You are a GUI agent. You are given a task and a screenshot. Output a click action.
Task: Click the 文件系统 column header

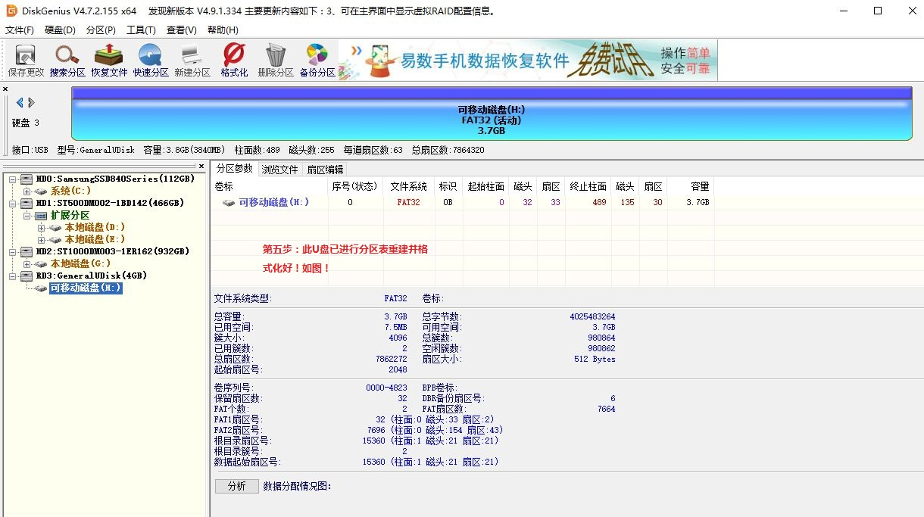coord(408,186)
